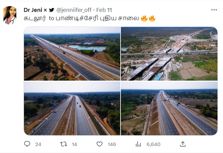The image size is (223, 153).
Task: Open top-left highway photo with pond
Action: pyautogui.click(x=72, y=53)
